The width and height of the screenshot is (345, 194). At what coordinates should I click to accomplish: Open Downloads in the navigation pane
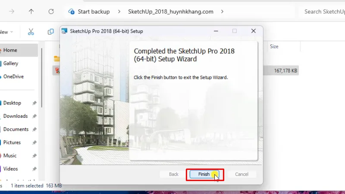[x=16, y=116]
